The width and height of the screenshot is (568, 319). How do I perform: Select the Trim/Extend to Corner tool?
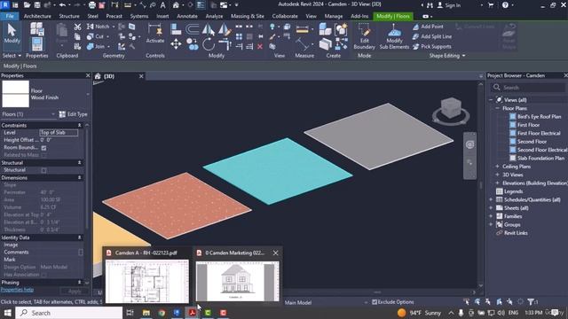225,44
